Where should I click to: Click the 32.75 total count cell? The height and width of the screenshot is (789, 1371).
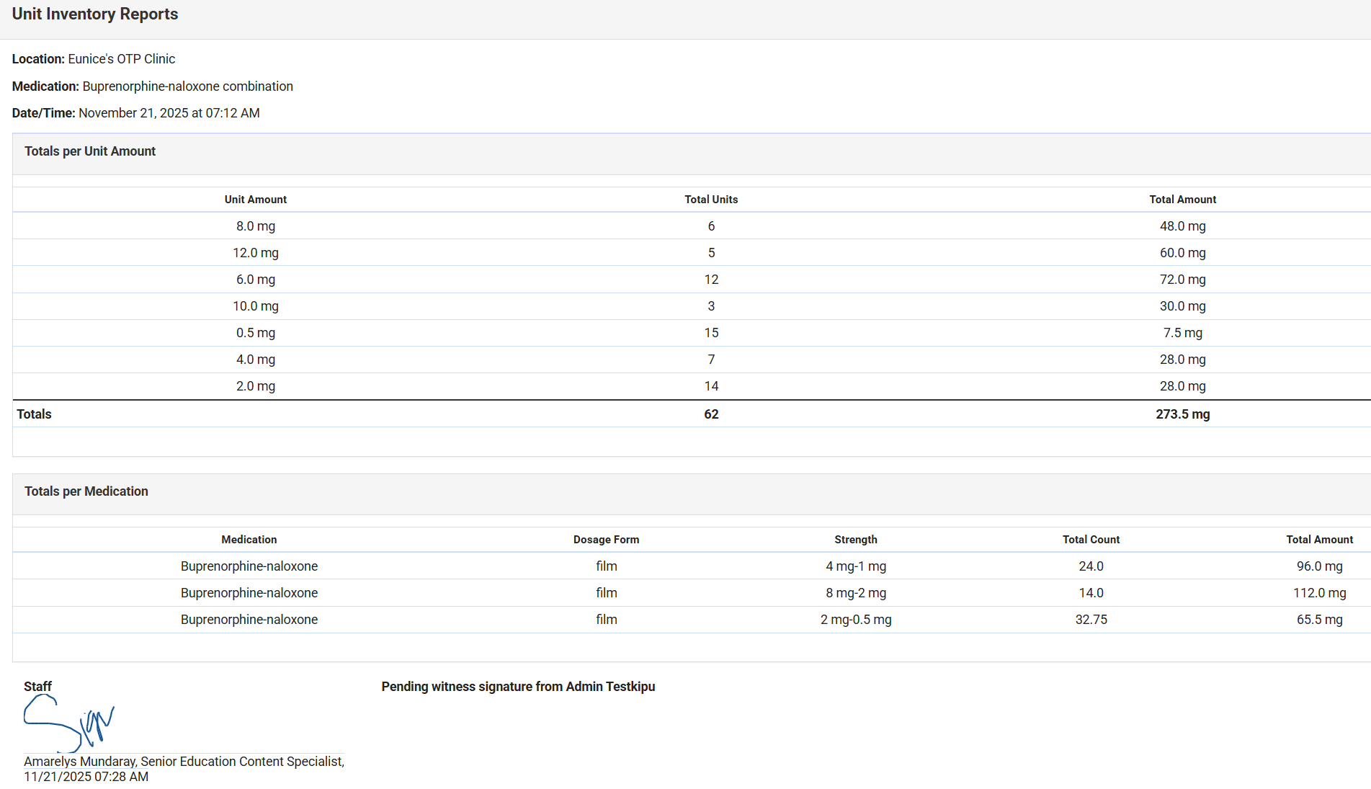pyautogui.click(x=1091, y=620)
